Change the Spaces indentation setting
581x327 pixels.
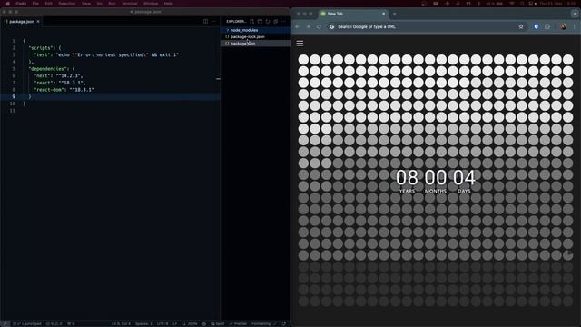point(143,323)
